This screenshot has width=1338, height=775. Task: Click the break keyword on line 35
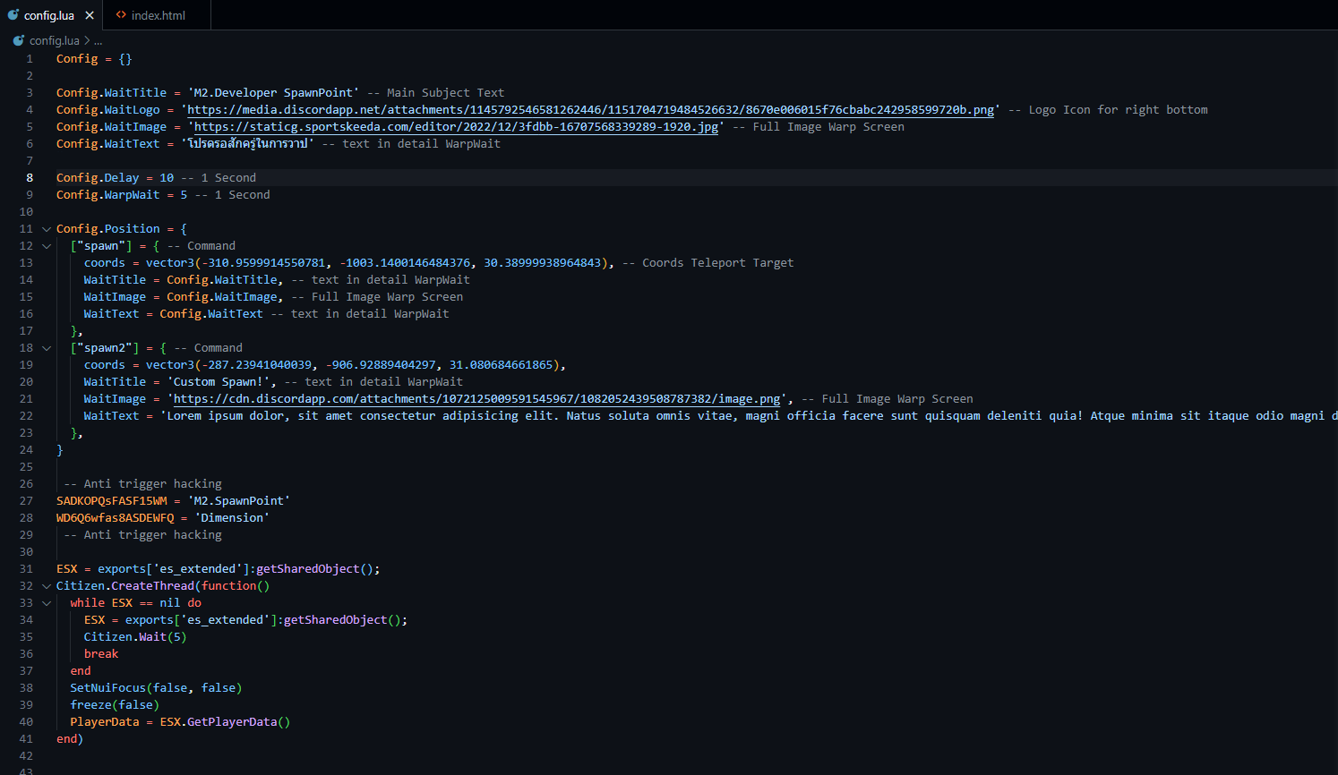click(x=101, y=654)
